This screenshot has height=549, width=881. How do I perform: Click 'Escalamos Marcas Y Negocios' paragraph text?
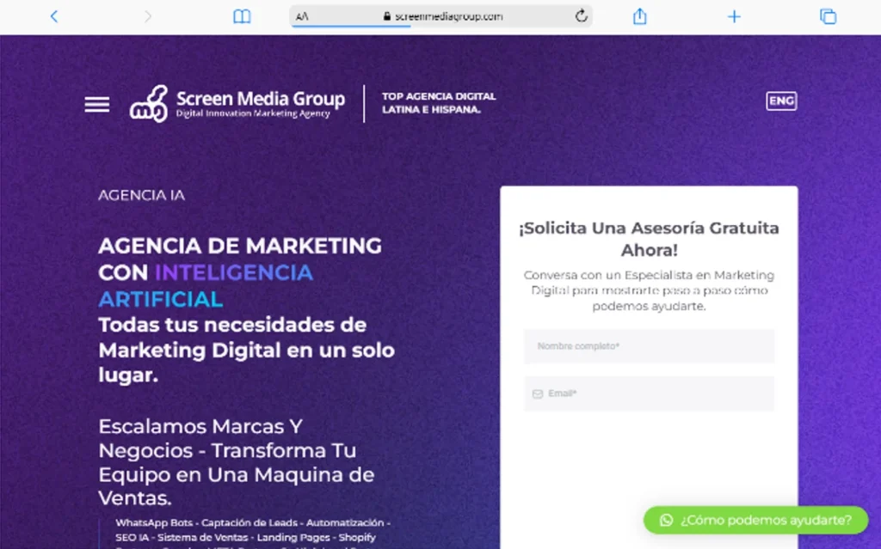coord(237,462)
